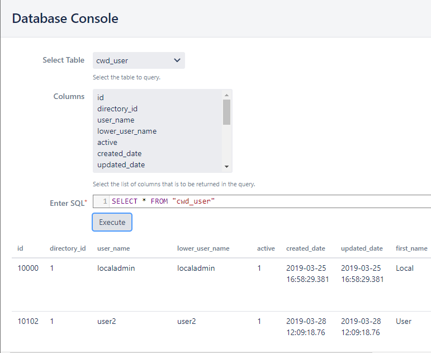Click the Columns list scroll down arrow

click(x=226, y=167)
